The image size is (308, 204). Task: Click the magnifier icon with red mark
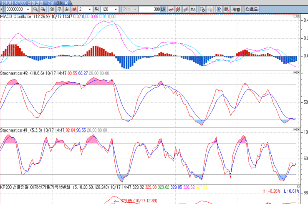pos(43,9)
